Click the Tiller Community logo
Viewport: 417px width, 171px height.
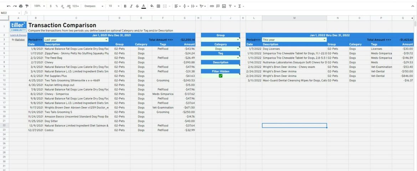point(18,27)
